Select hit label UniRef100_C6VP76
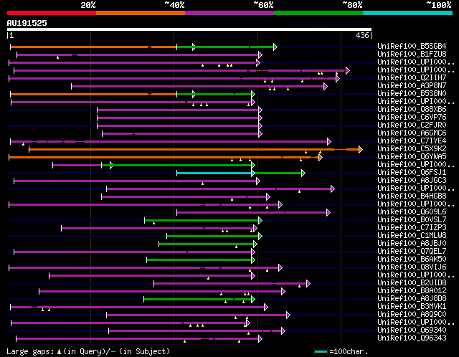 [412, 118]
